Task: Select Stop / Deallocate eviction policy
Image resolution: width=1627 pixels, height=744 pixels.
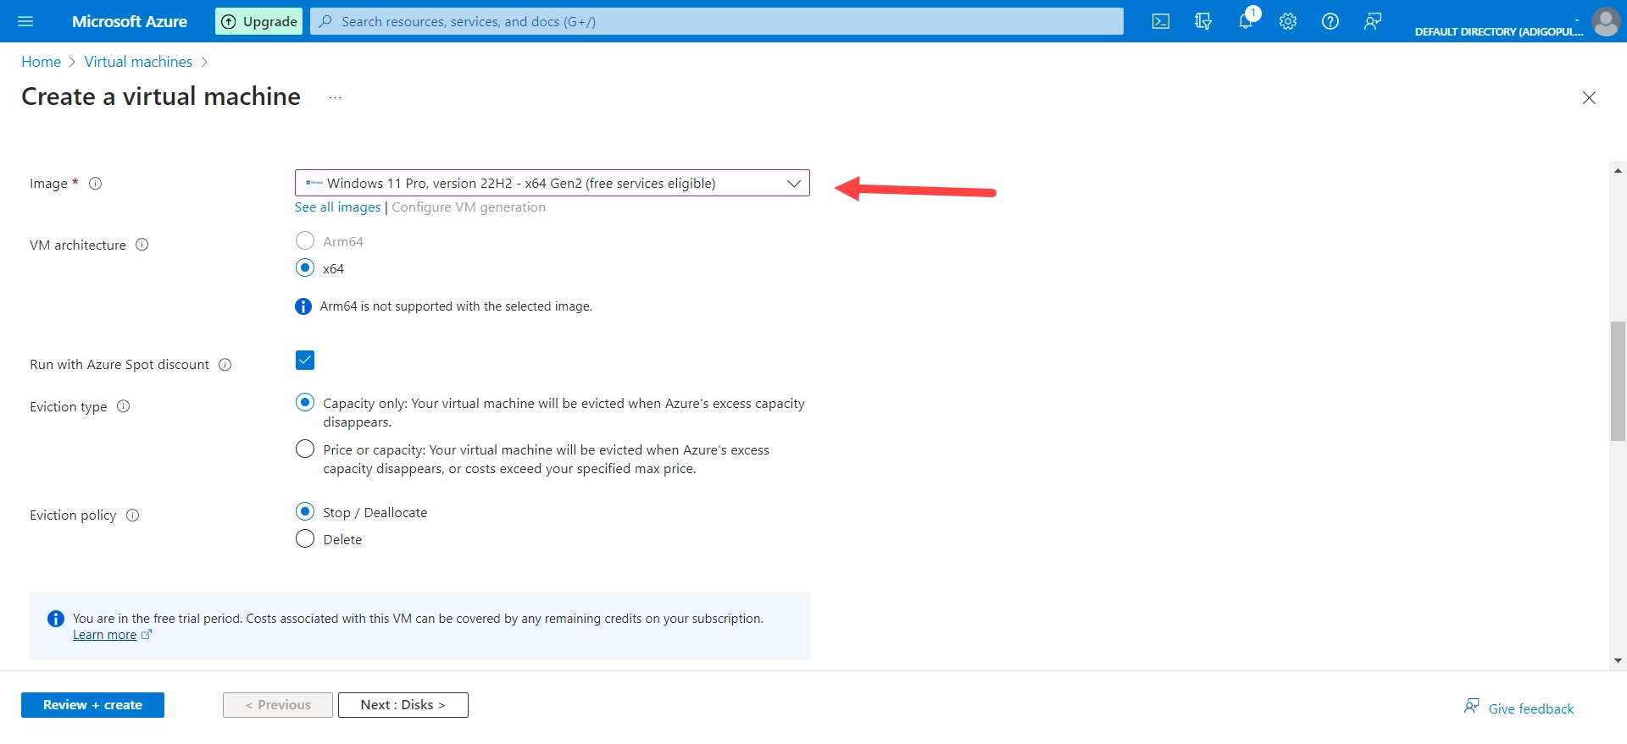Action: coord(305,512)
